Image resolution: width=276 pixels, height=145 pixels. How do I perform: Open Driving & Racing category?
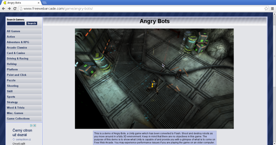24,59
